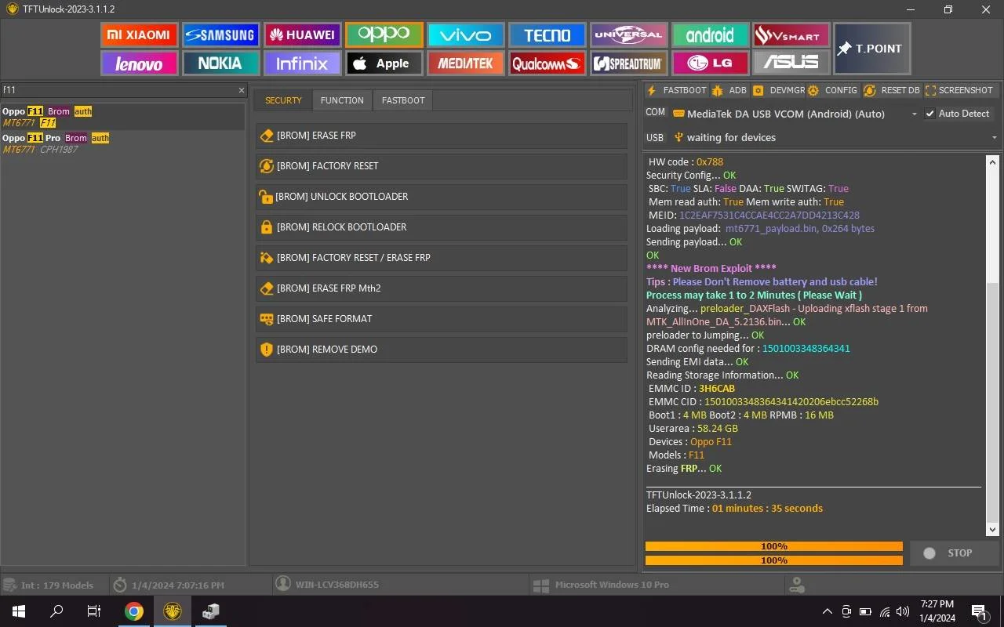1004x627 pixels.
Task: Open the Windows Start menu
Action: pyautogui.click(x=18, y=611)
